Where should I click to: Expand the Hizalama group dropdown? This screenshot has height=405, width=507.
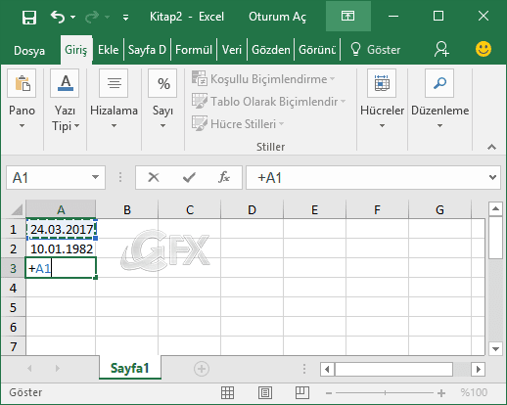click(x=114, y=125)
